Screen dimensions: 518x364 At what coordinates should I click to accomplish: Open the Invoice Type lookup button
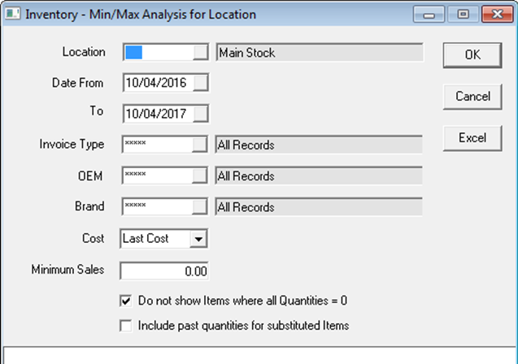pyautogui.click(x=199, y=145)
